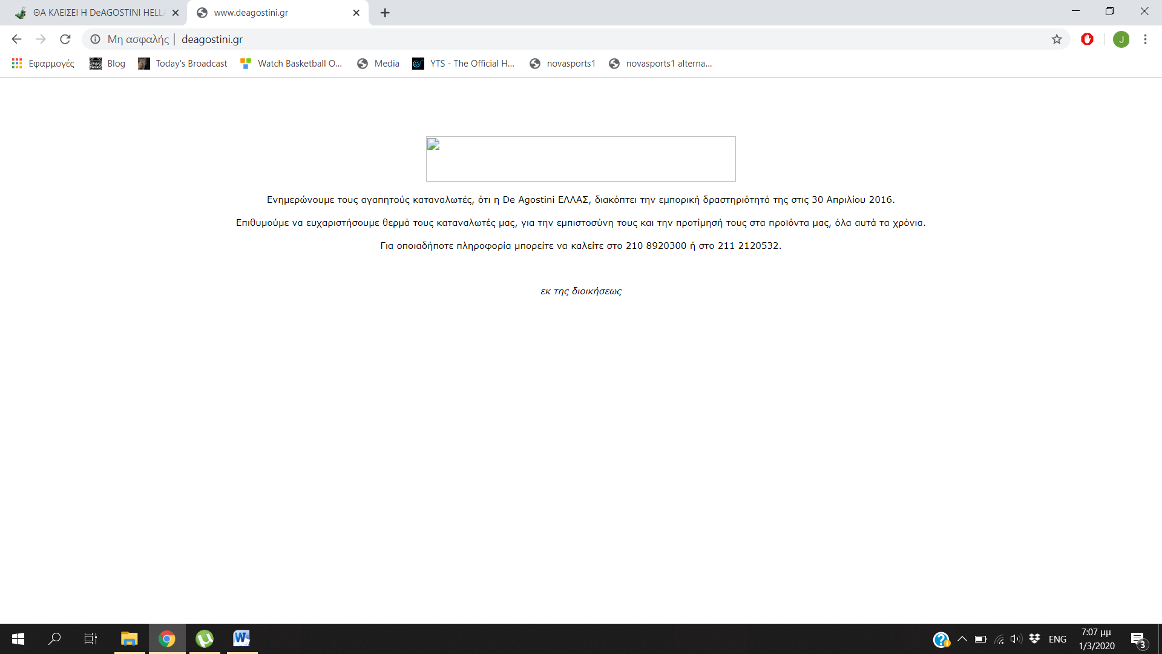
Task: Open File Explorer from the taskbar
Action: click(x=130, y=639)
